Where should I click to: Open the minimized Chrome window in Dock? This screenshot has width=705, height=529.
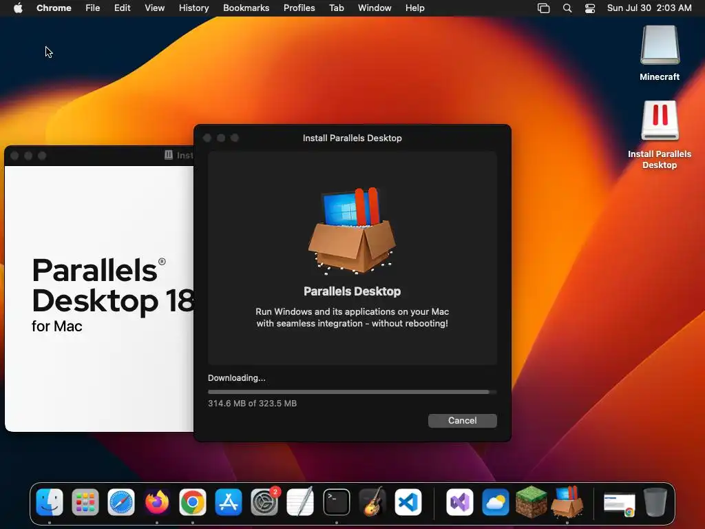(620, 504)
